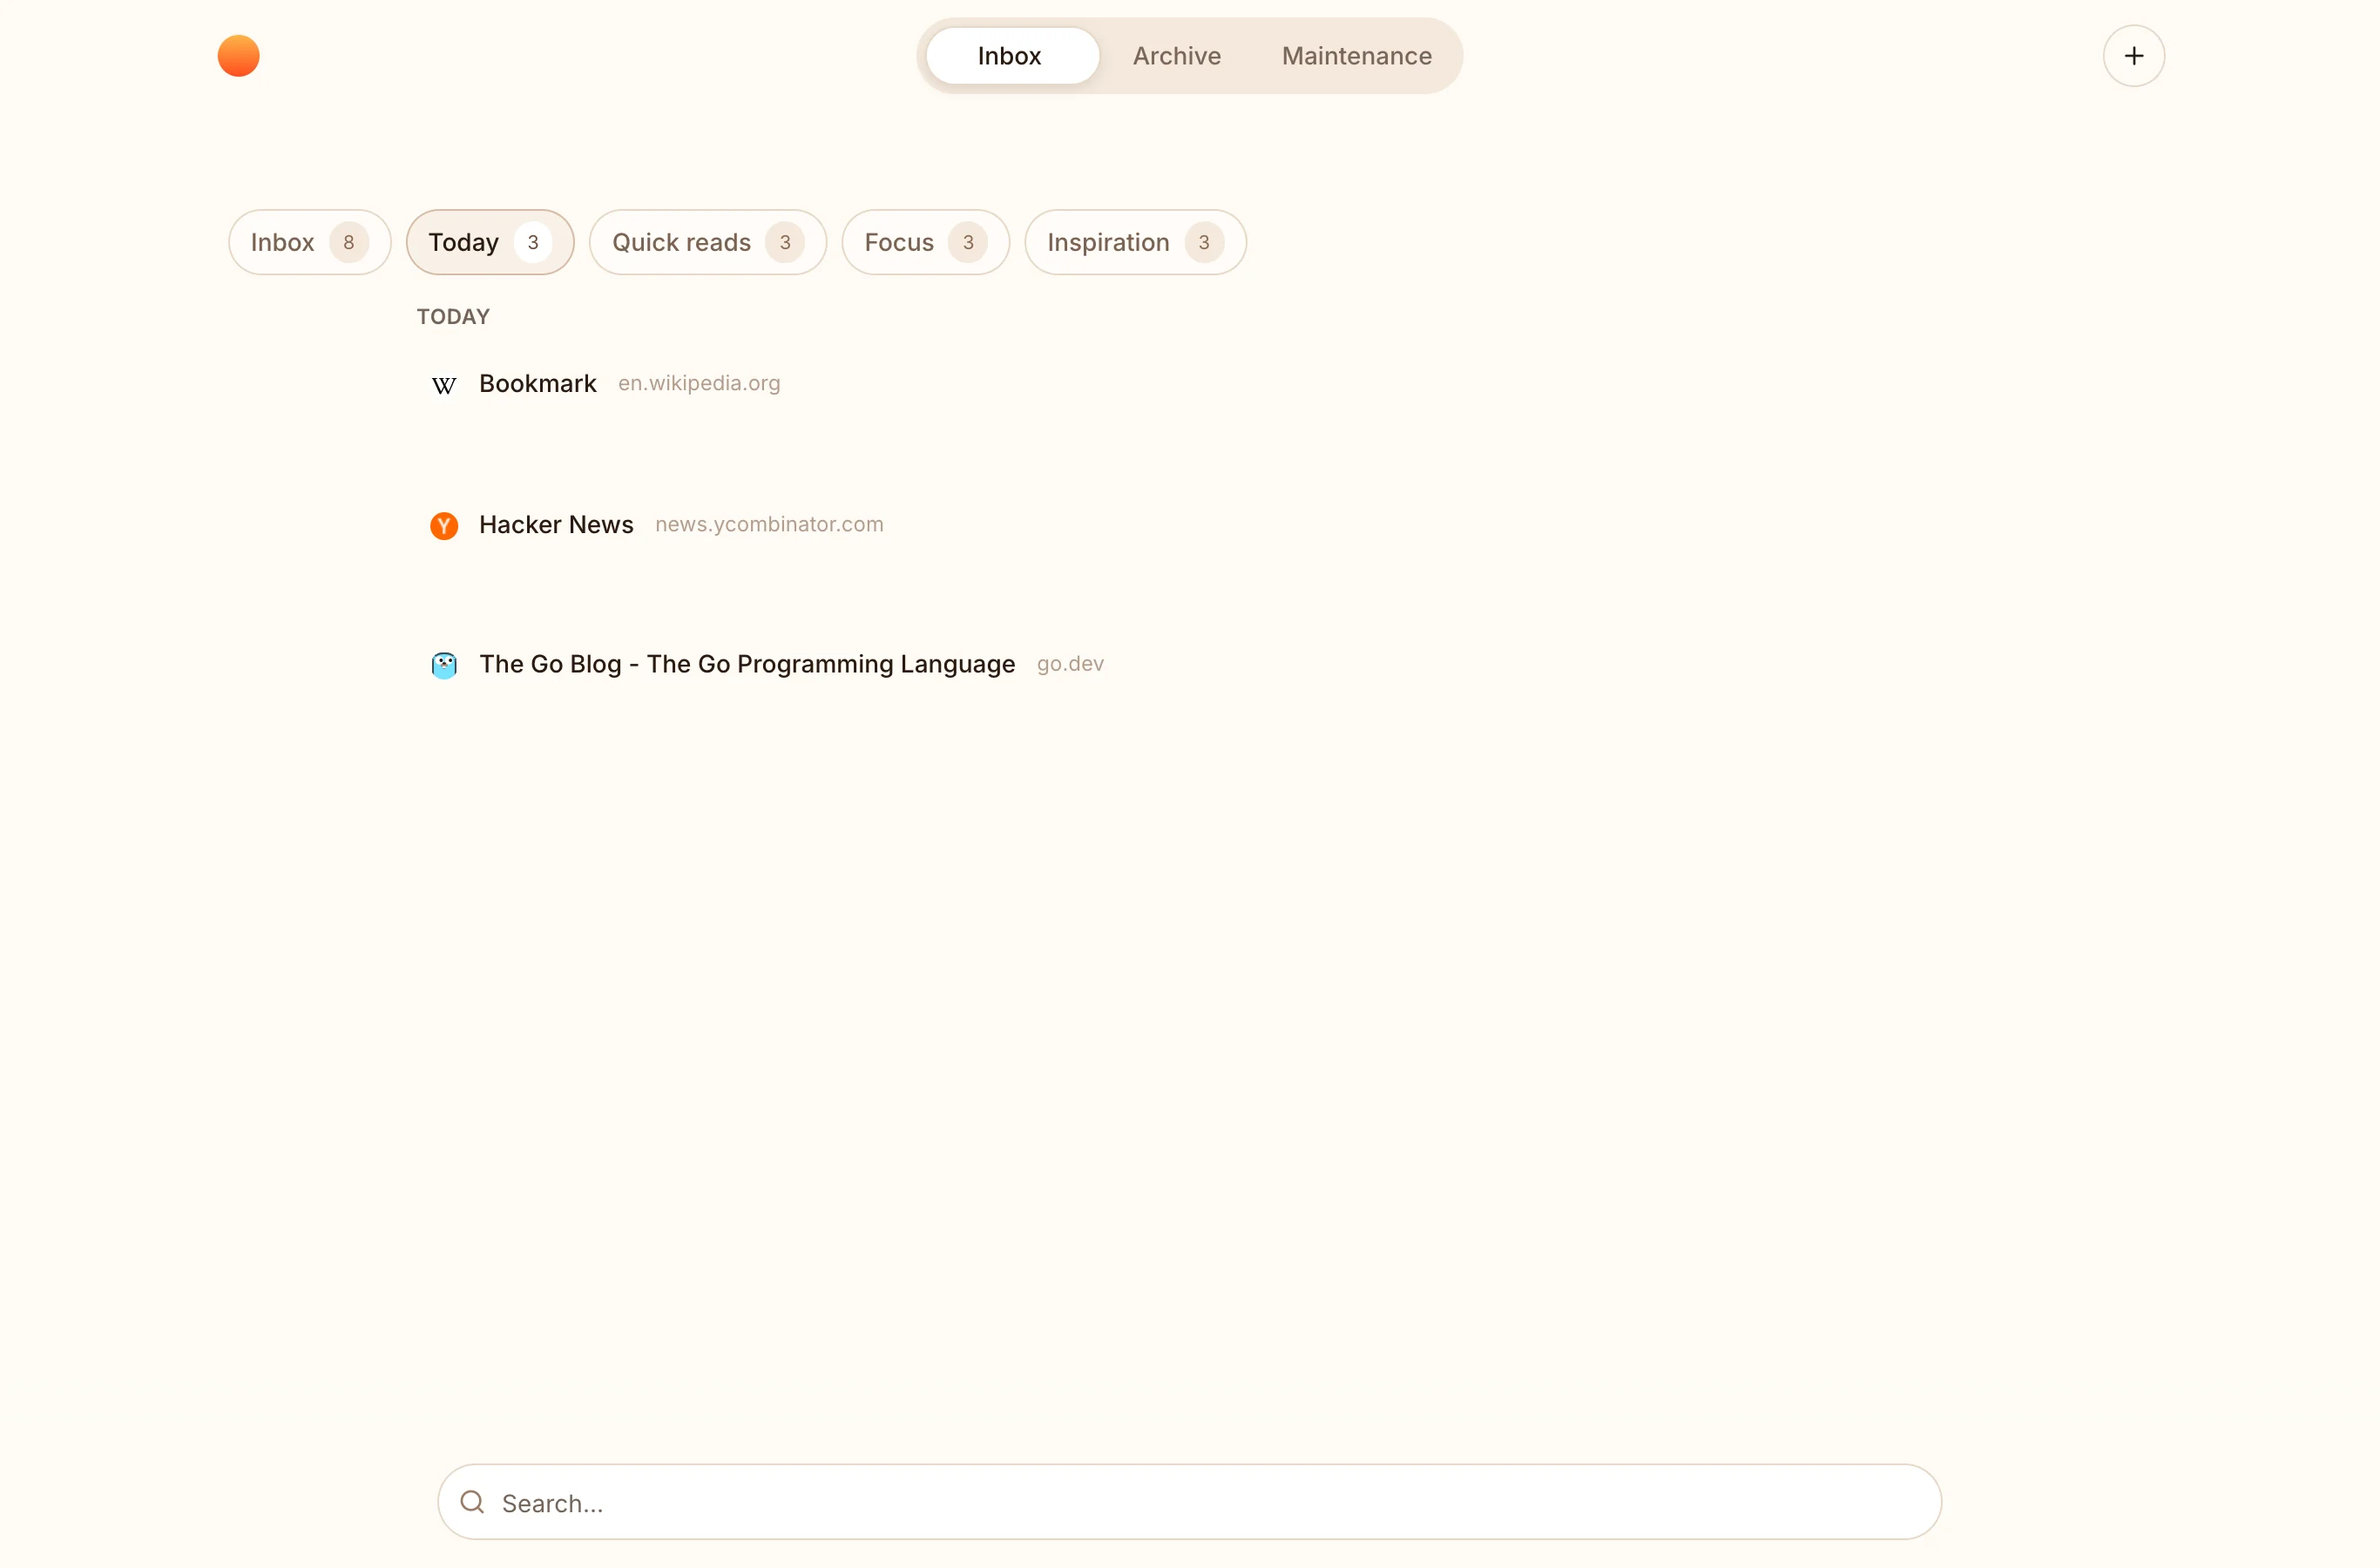The height and width of the screenshot is (1568, 2380).
Task: Select the Inbox filter chip
Action: (x=309, y=242)
